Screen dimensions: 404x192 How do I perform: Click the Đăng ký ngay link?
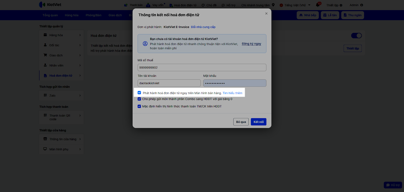(x=251, y=44)
